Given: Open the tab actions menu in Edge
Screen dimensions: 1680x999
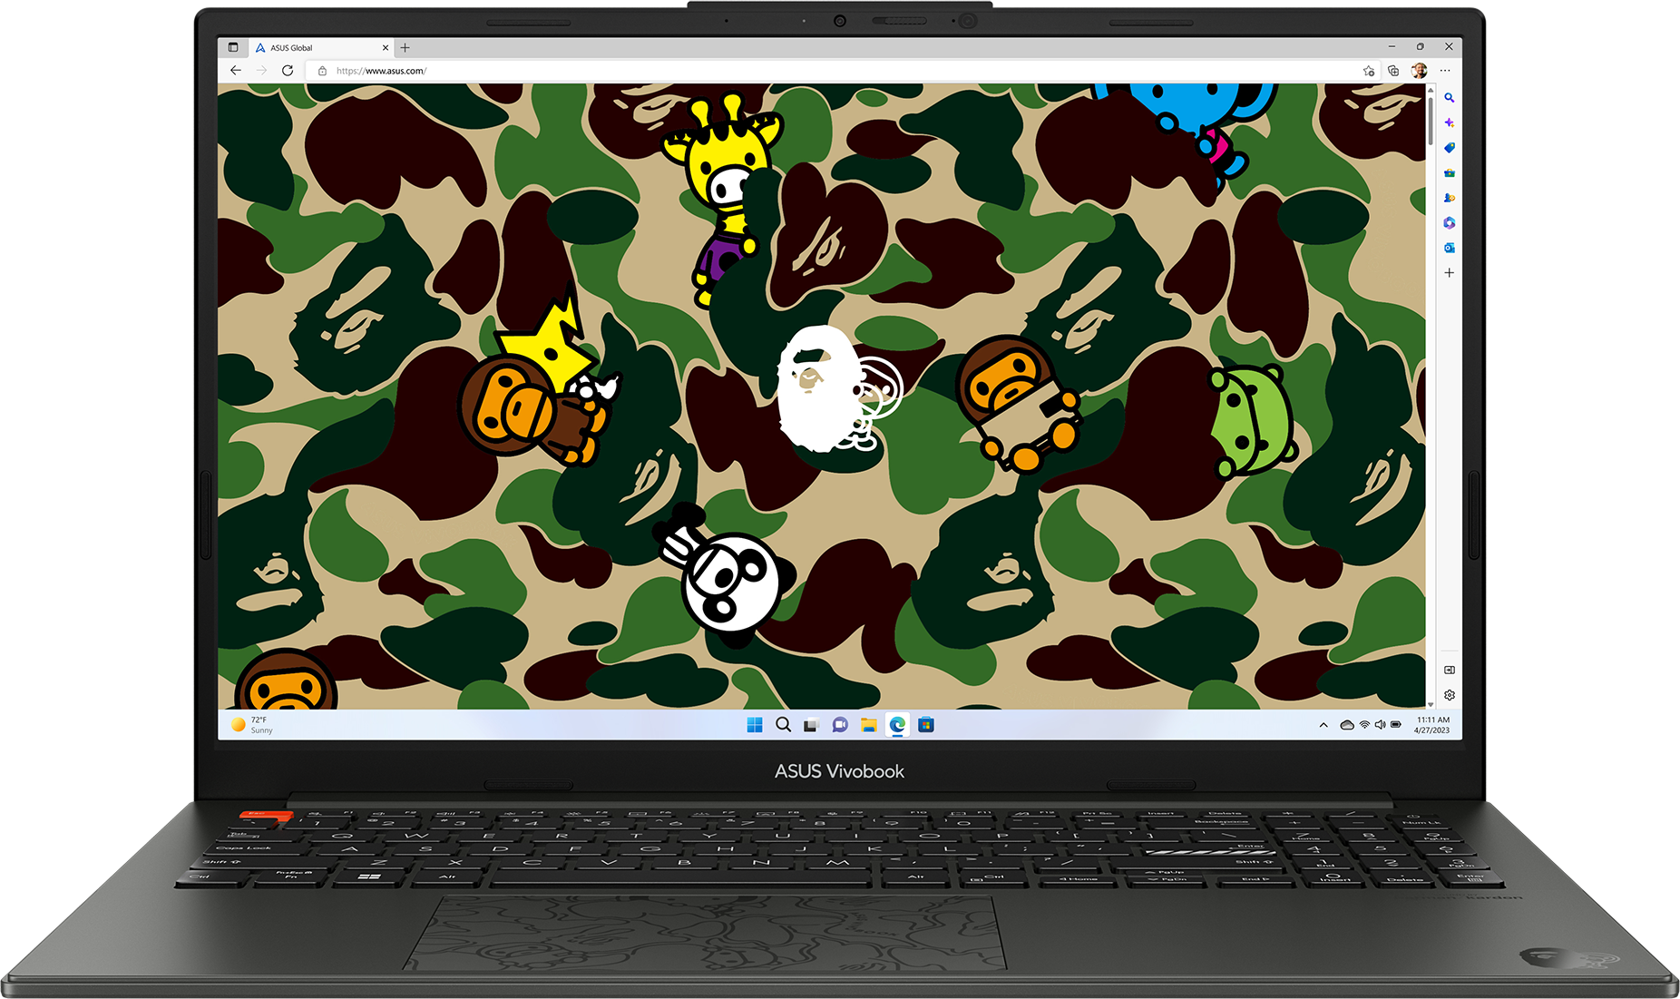Looking at the screenshot, I should tap(233, 47).
